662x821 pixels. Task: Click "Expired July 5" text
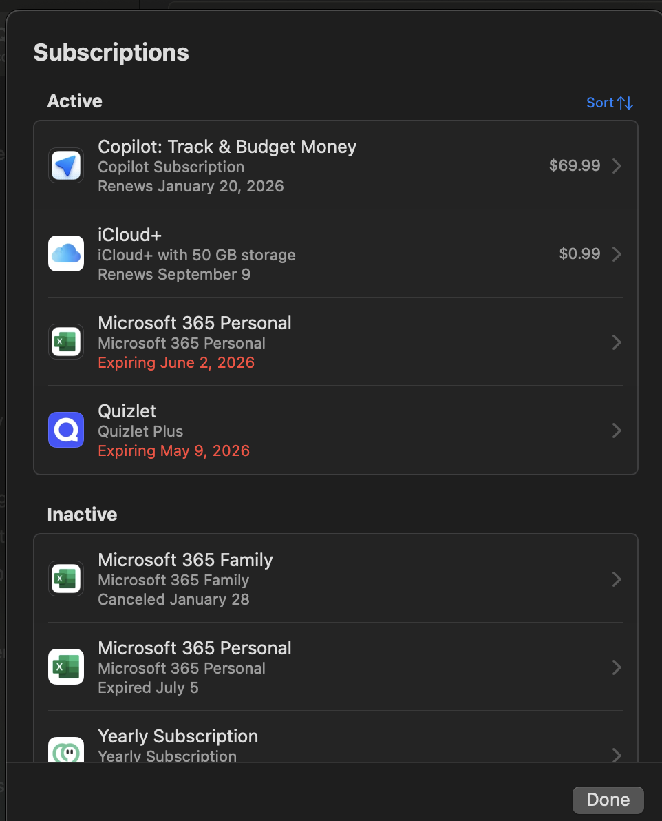coord(148,687)
